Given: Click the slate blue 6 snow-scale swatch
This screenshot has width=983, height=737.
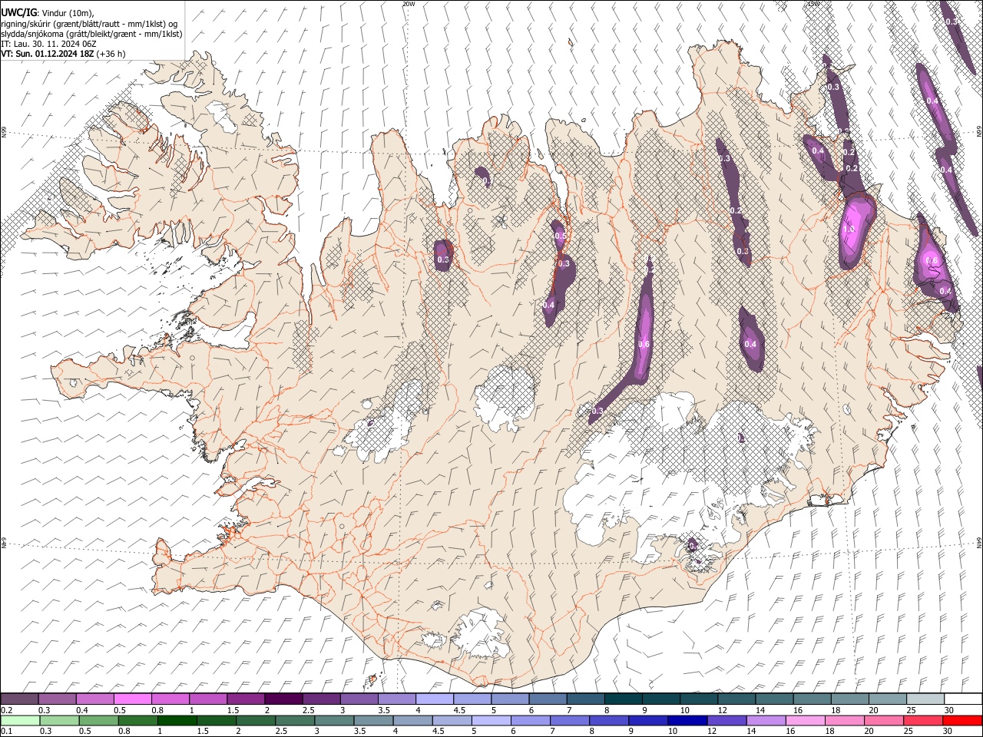Looking at the screenshot, I should 548,699.
